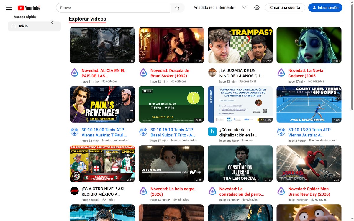Image resolution: width=354 pixels, height=221 pixels.
Task: Open the Dracula video thumbnail
Action: (x=171, y=45)
